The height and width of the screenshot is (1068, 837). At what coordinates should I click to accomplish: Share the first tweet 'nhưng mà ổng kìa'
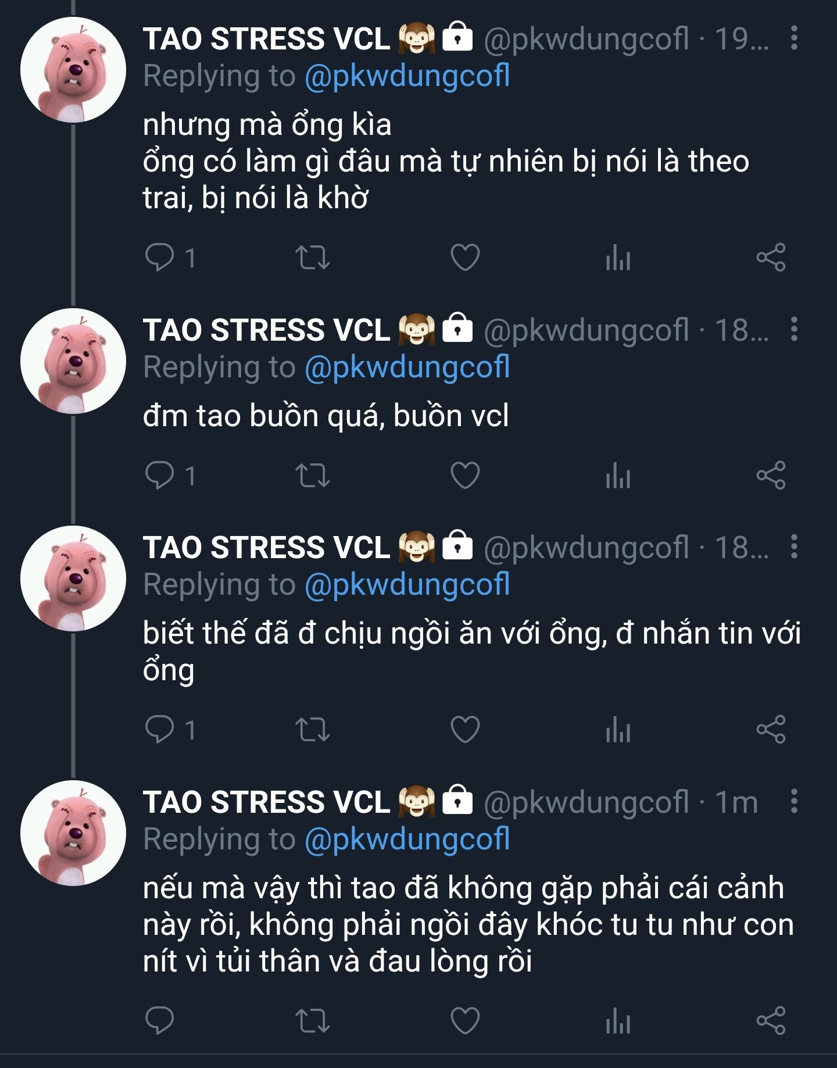point(771,257)
